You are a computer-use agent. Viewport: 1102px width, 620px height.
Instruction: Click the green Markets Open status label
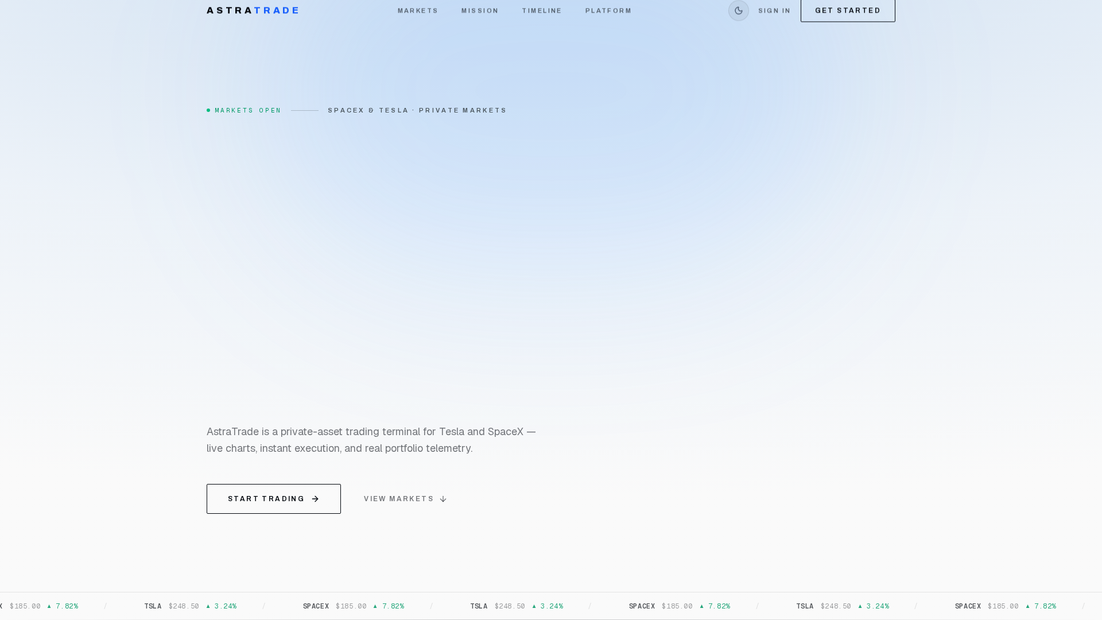245,110
